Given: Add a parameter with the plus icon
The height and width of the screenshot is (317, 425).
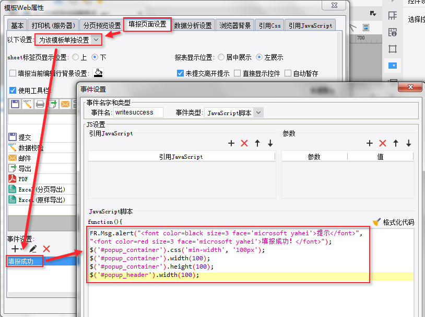Looking at the screenshot, I should [370, 143].
